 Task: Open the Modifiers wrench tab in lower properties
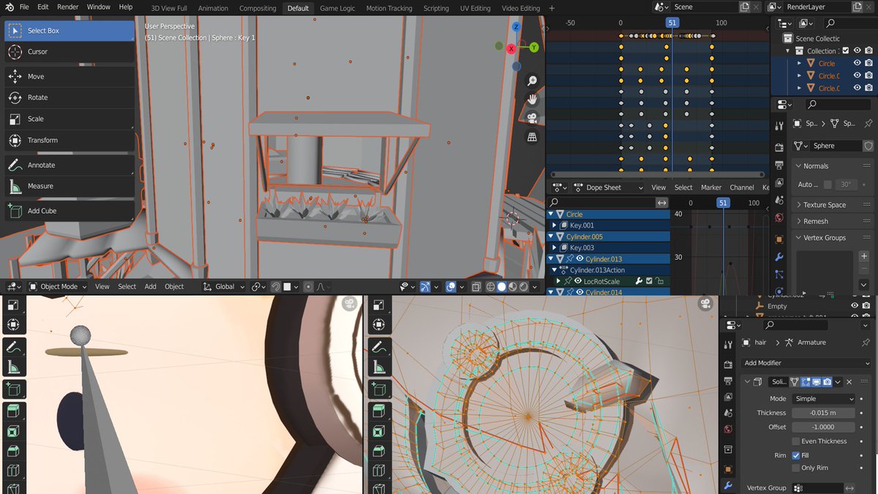coord(727,485)
